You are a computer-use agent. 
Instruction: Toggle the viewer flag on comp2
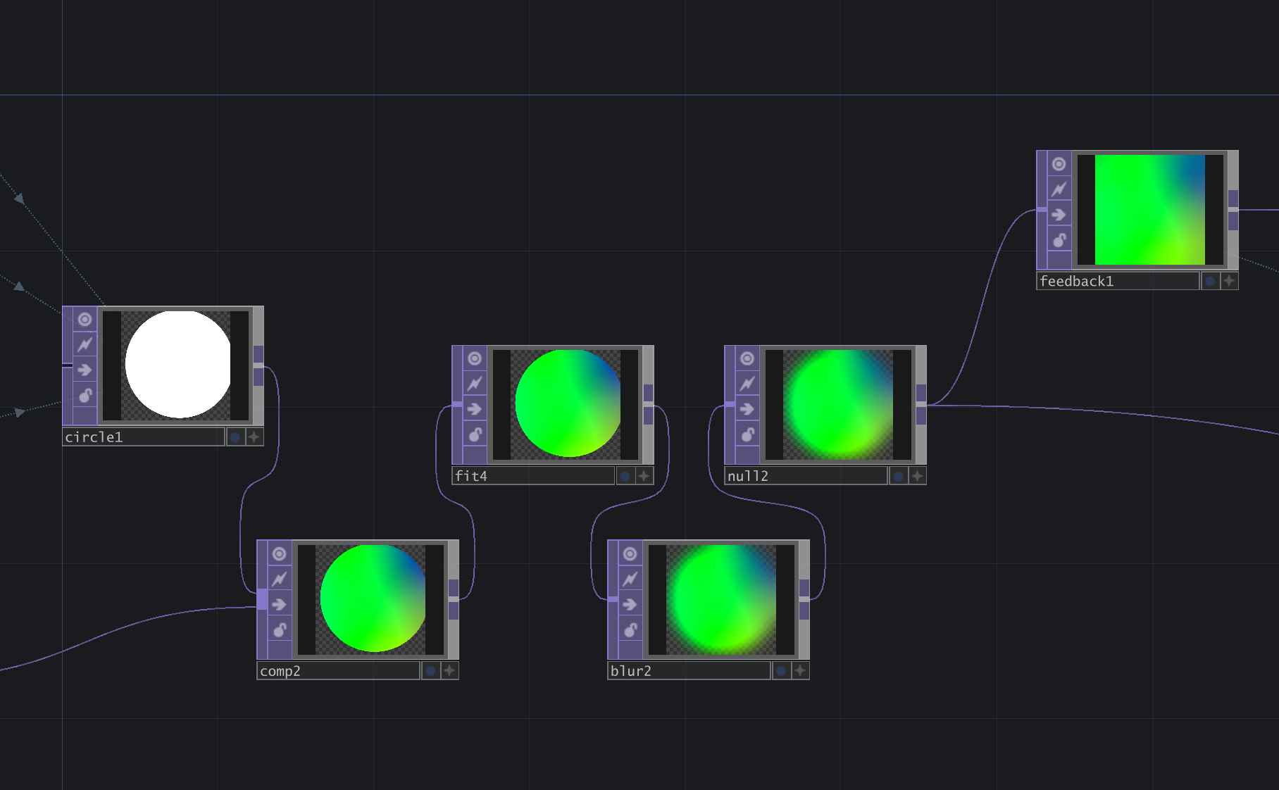point(280,554)
